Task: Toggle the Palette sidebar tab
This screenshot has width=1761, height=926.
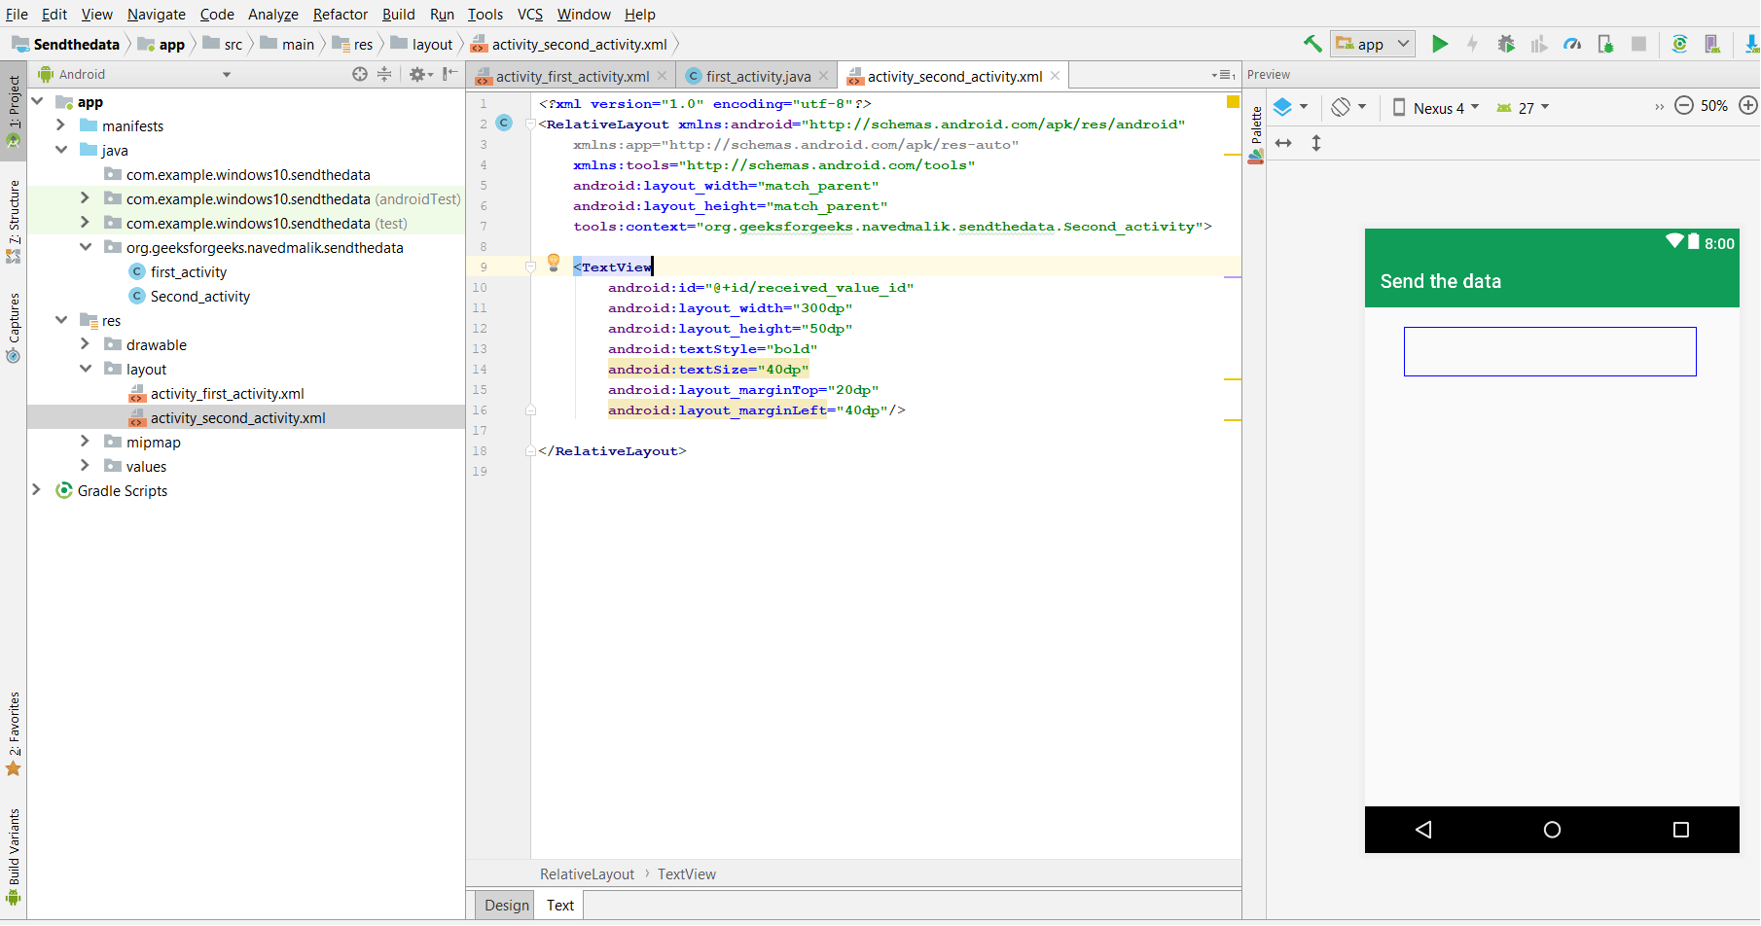Action: point(1256,134)
